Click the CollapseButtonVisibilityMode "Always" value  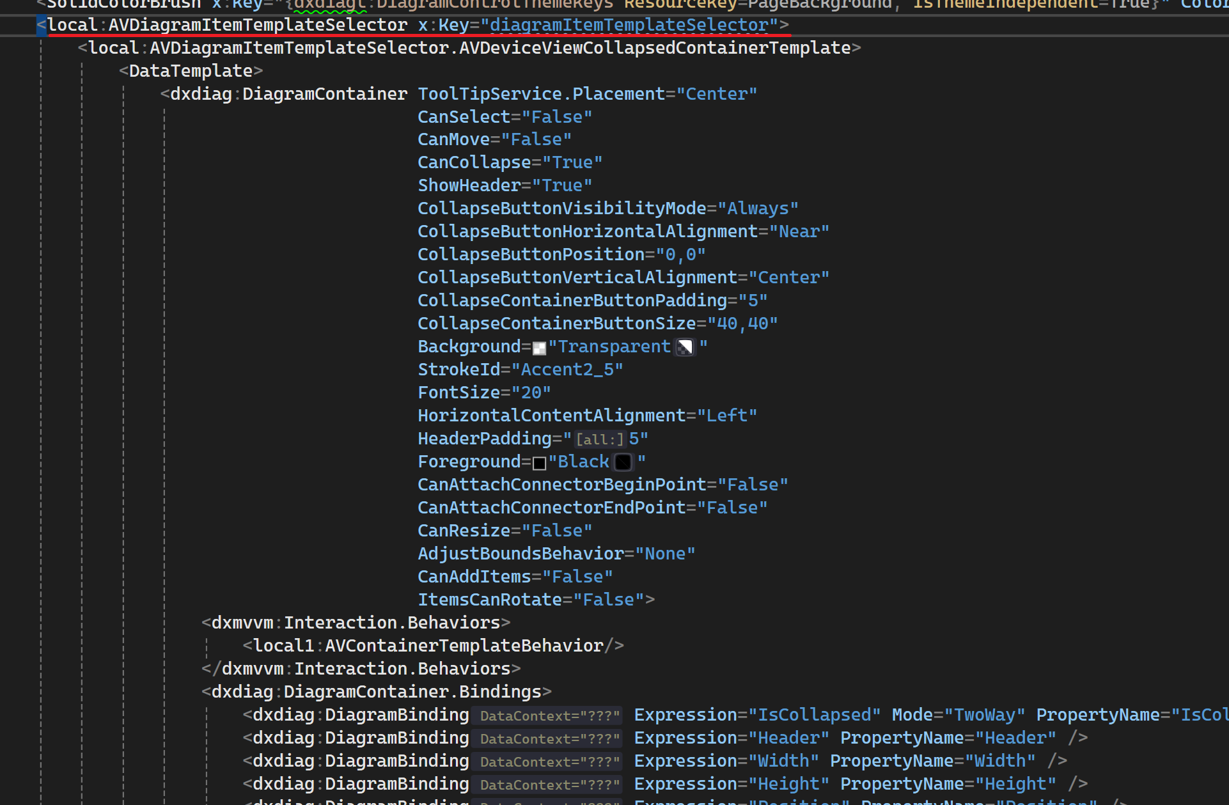point(758,208)
